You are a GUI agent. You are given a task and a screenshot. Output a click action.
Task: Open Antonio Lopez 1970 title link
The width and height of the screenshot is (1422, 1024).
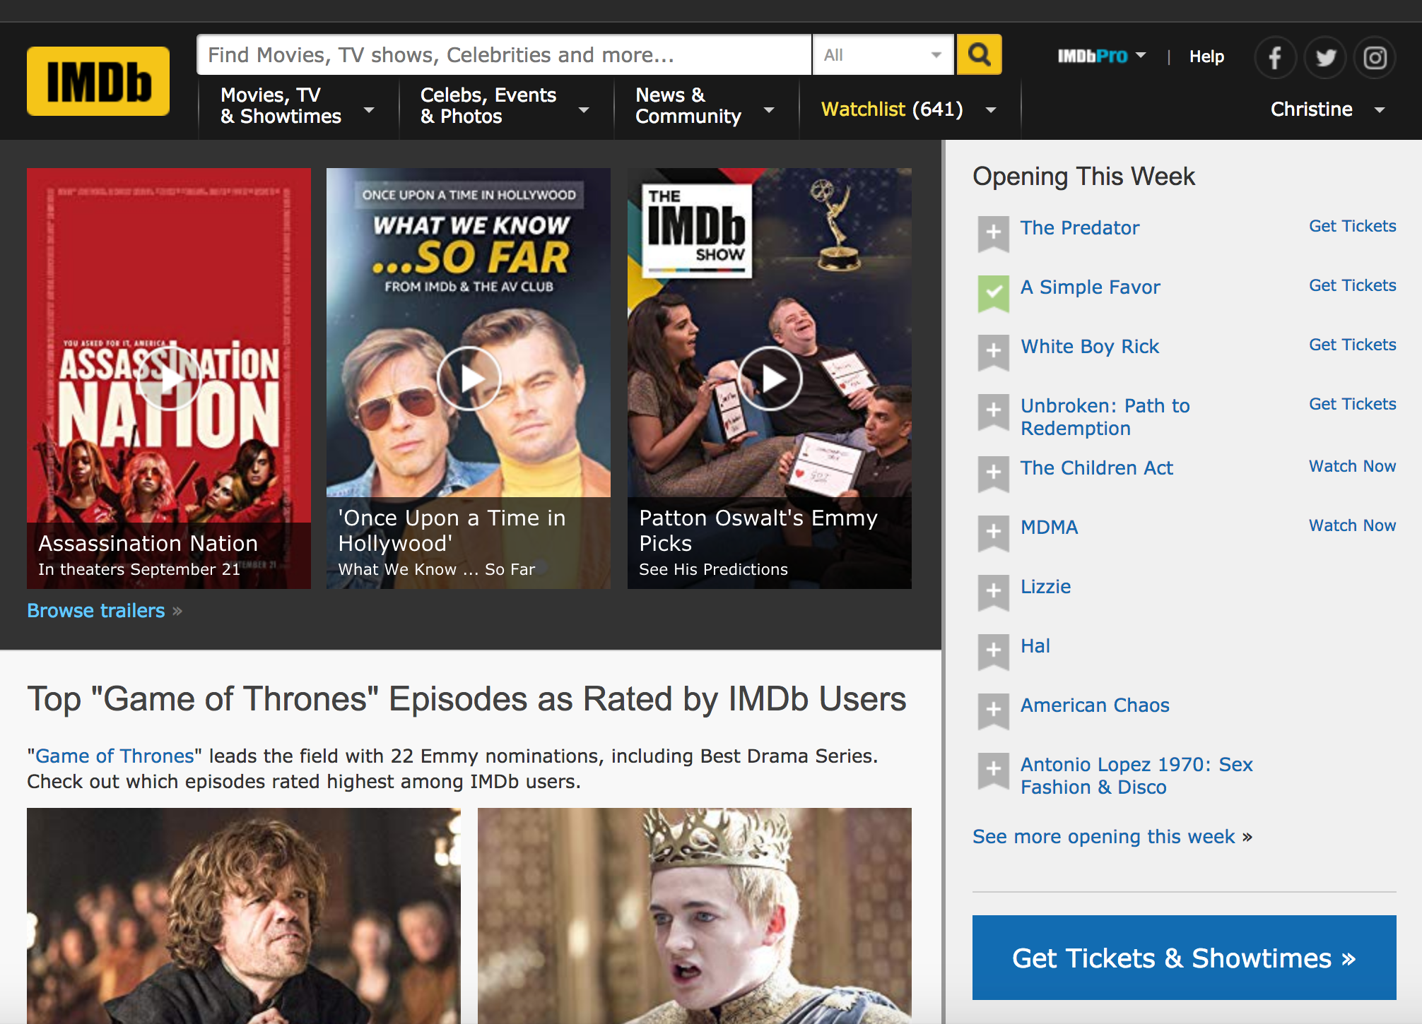point(1136,775)
